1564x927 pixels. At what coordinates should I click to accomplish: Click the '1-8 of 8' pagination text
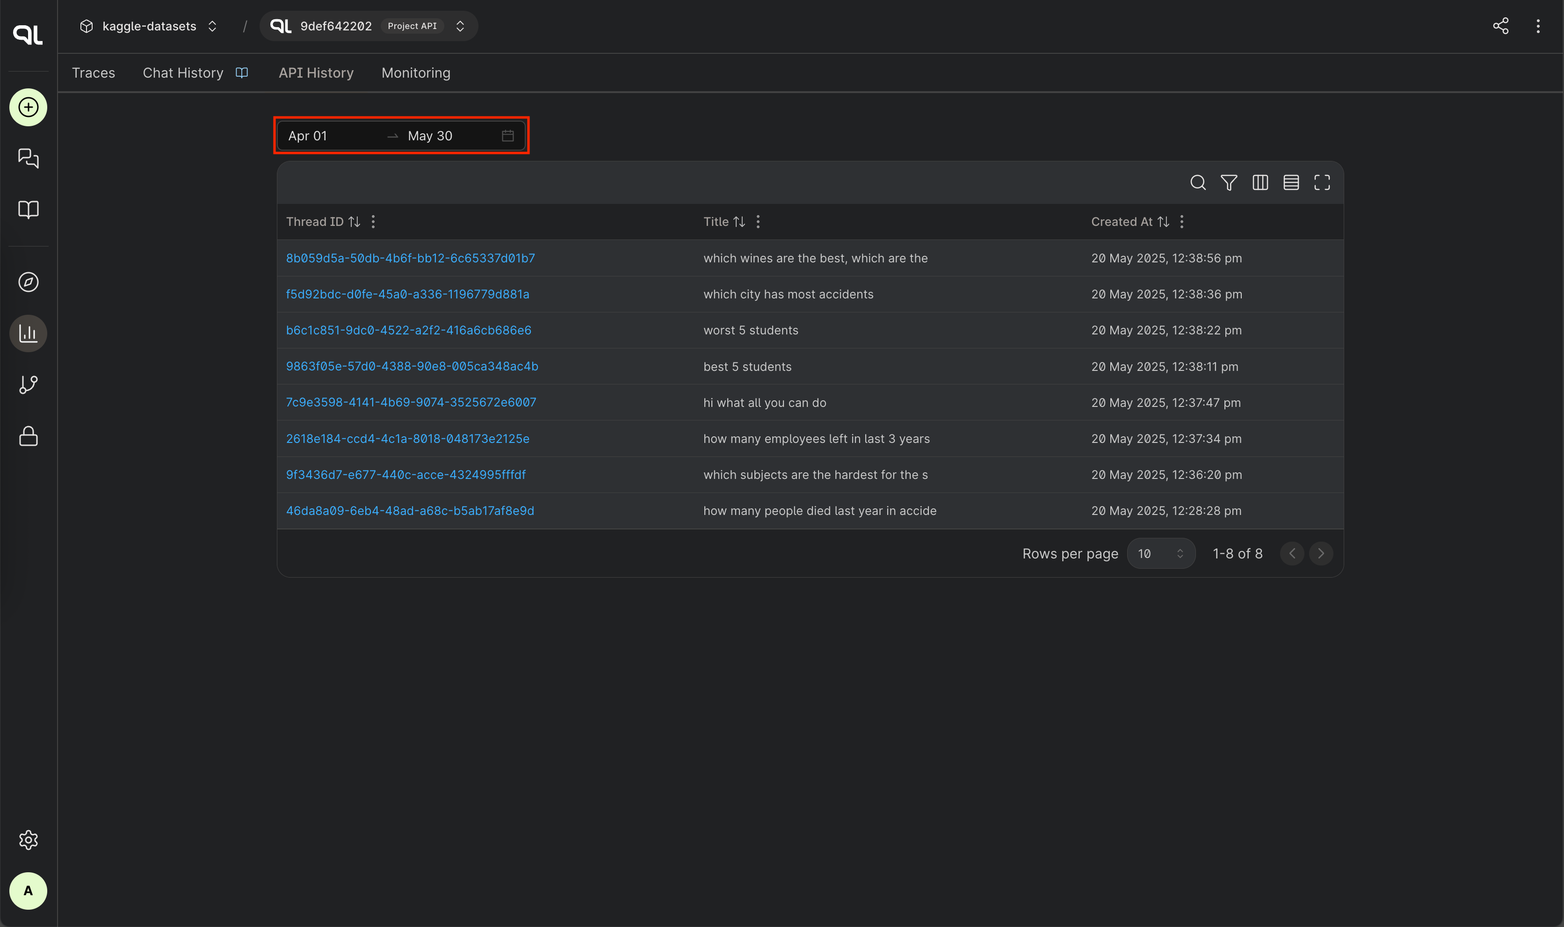pos(1238,553)
